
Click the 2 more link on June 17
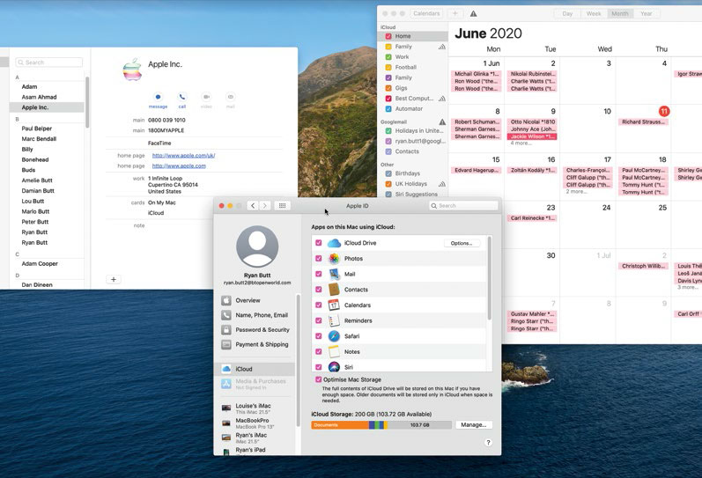(x=577, y=192)
